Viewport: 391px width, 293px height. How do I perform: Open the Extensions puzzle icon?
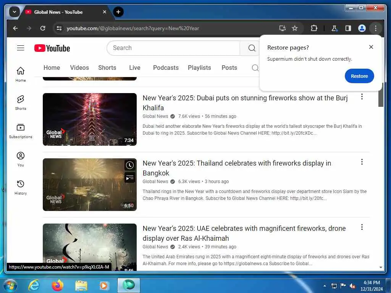pos(314,28)
